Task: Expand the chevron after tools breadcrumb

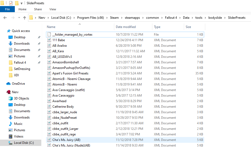Action: click(206, 18)
